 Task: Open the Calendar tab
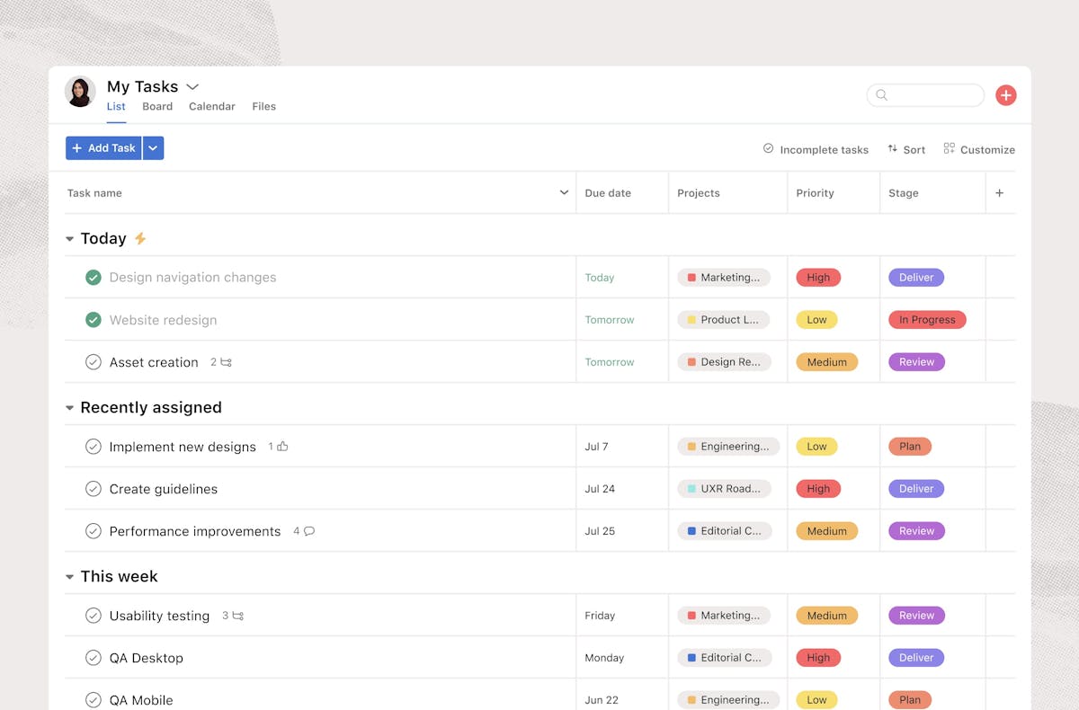[212, 106]
